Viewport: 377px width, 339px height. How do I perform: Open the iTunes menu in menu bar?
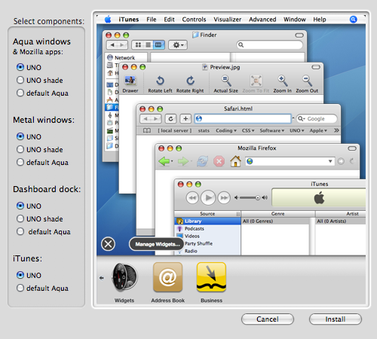pyautogui.click(x=129, y=20)
